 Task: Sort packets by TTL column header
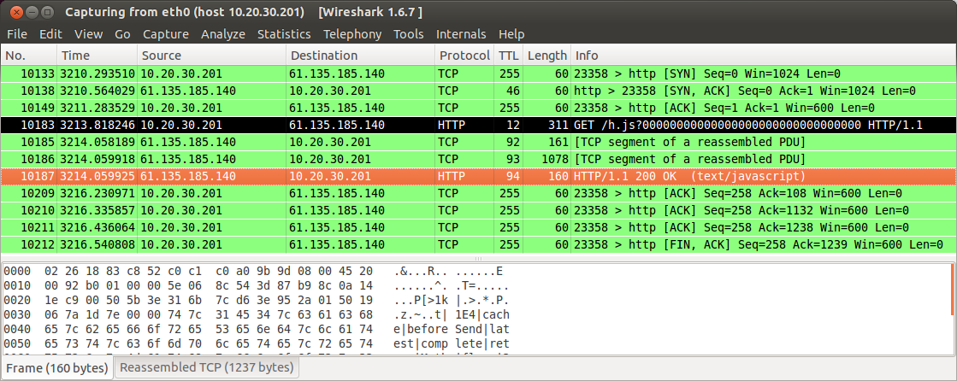click(x=508, y=56)
